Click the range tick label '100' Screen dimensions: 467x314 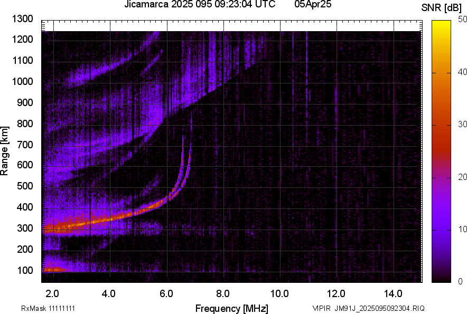25,270
